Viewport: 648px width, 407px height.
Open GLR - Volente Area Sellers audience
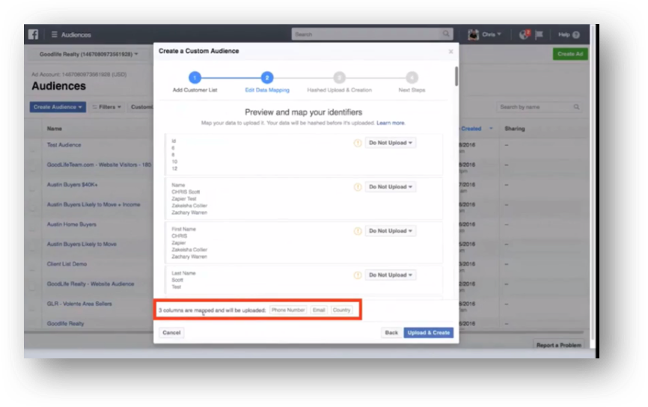tap(79, 304)
